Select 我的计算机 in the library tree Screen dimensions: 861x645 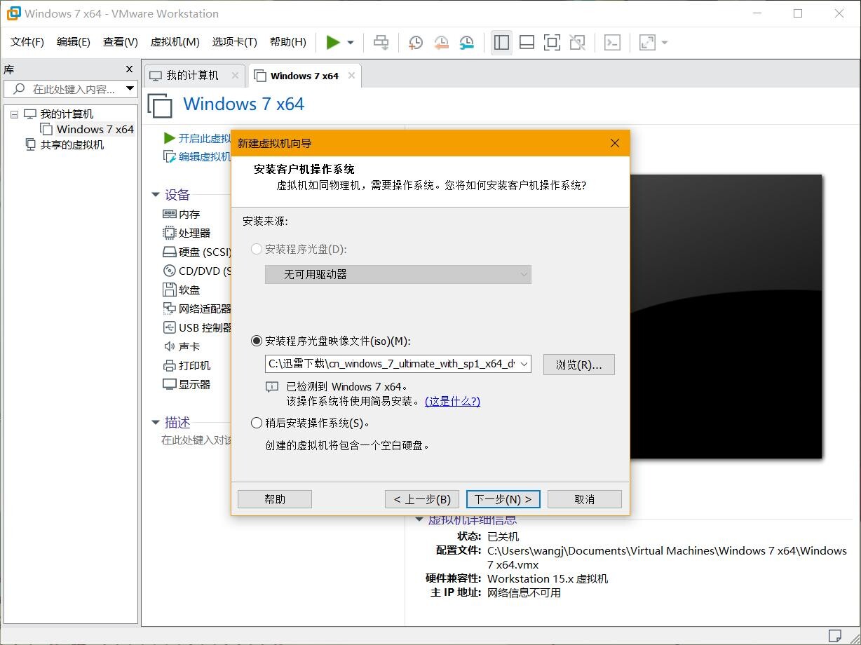click(66, 114)
